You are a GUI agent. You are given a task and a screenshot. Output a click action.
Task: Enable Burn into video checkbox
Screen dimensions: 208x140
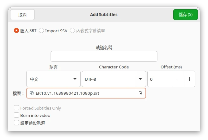[17, 115]
